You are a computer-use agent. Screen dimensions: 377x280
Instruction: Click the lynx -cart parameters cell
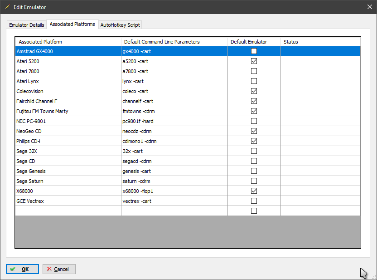[x=174, y=81]
